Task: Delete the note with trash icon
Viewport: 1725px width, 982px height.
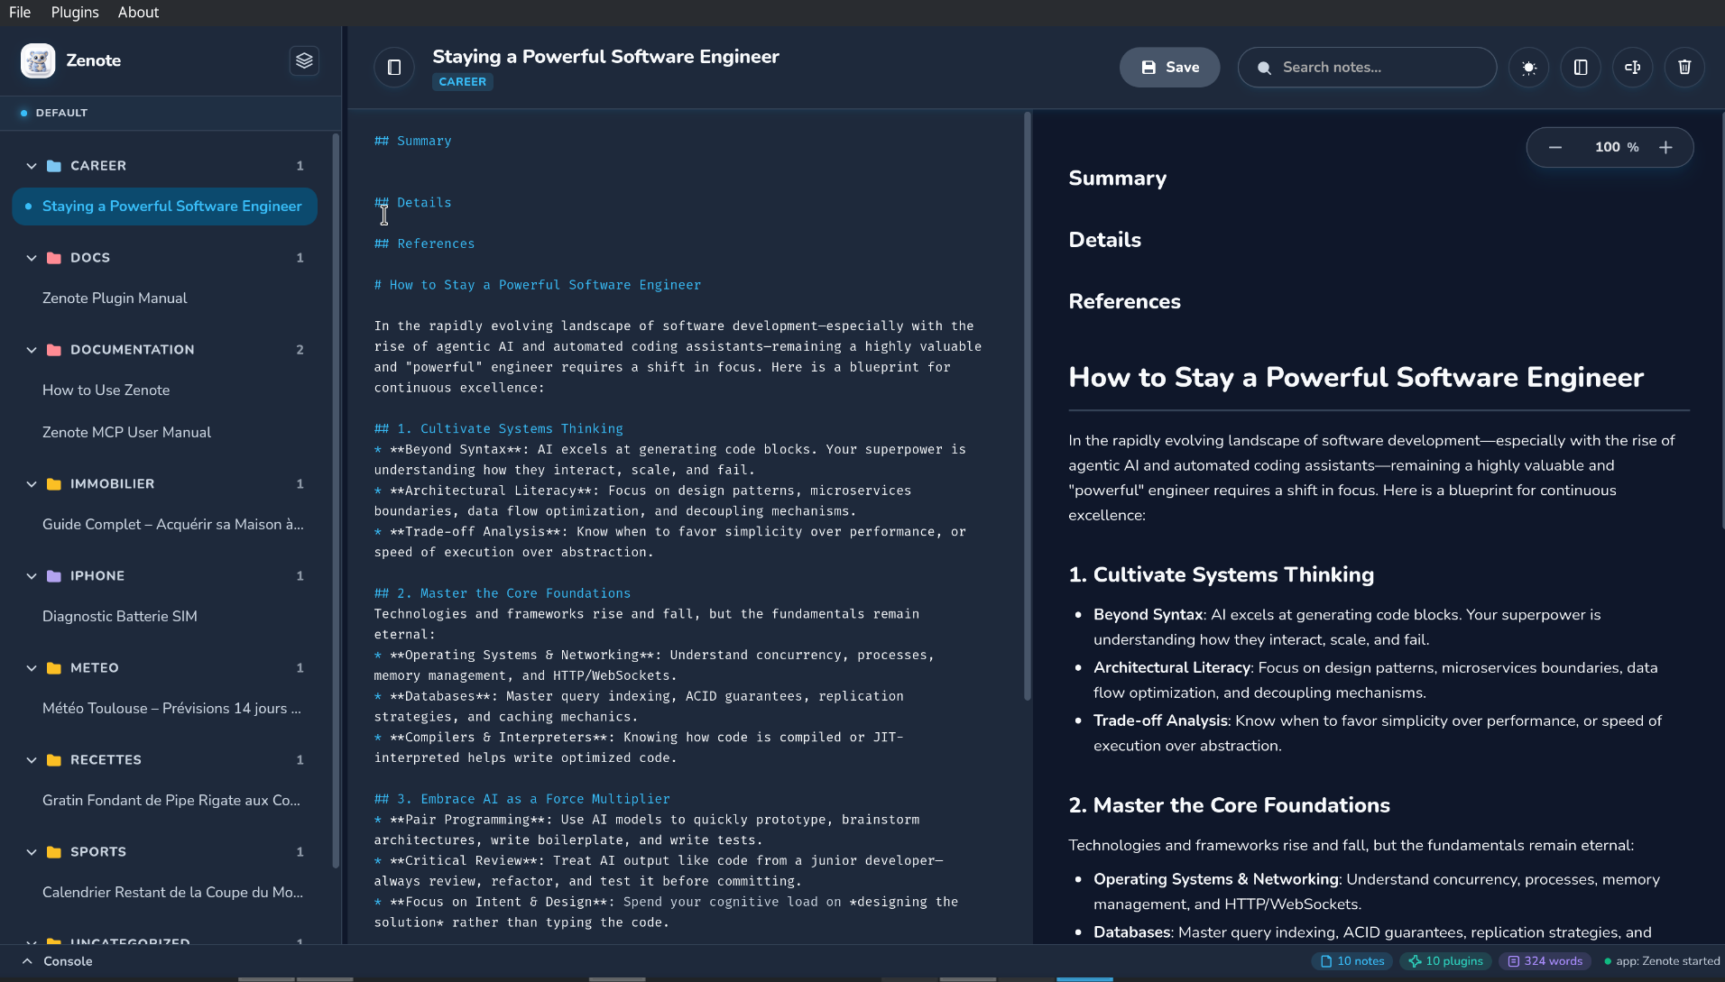Action: click(1684, 68)
